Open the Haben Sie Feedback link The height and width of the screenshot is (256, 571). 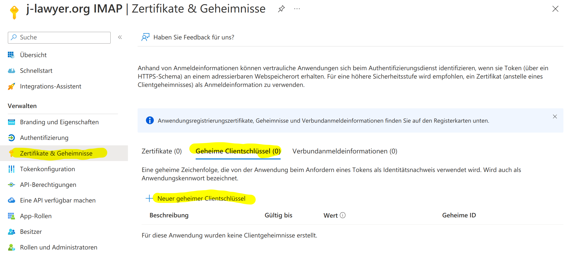tap(194, 37)
